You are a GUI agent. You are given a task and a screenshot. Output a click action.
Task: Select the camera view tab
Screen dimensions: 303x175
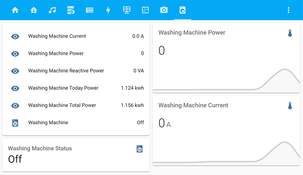pyautogui.click(x=164, y=10)
